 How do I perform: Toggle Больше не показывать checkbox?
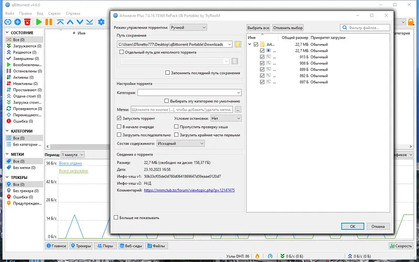pos(116,217)
